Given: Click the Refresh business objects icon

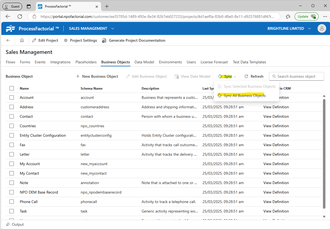Looking at the screenshot, I should pos(246,76).
